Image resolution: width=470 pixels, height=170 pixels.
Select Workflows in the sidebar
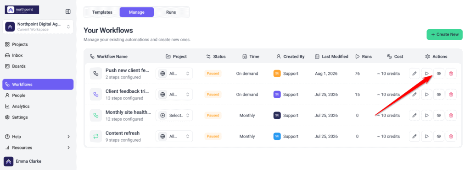click(38, 85)
